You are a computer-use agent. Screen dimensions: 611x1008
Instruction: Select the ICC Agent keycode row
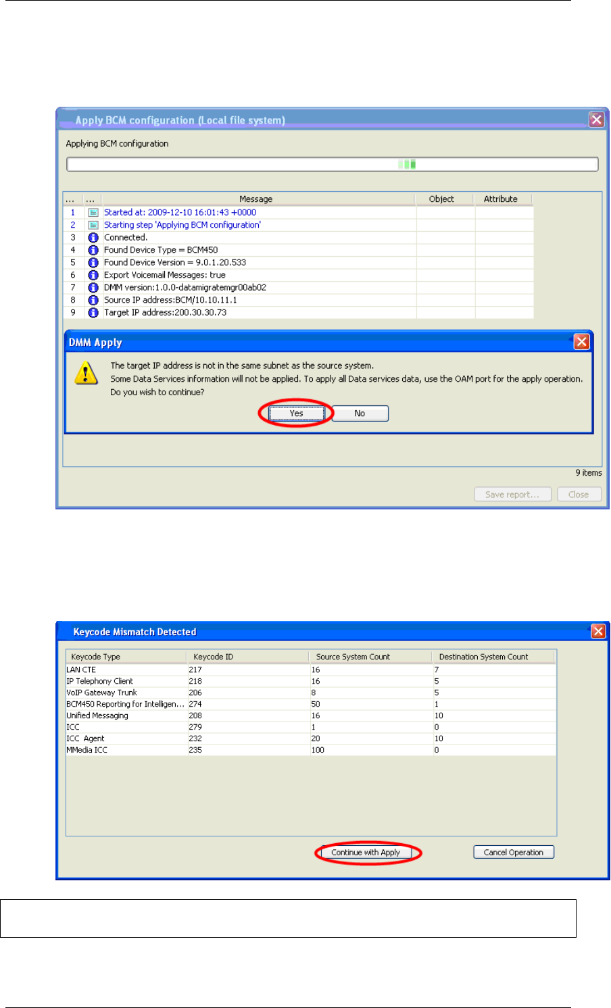click(311, 738)
